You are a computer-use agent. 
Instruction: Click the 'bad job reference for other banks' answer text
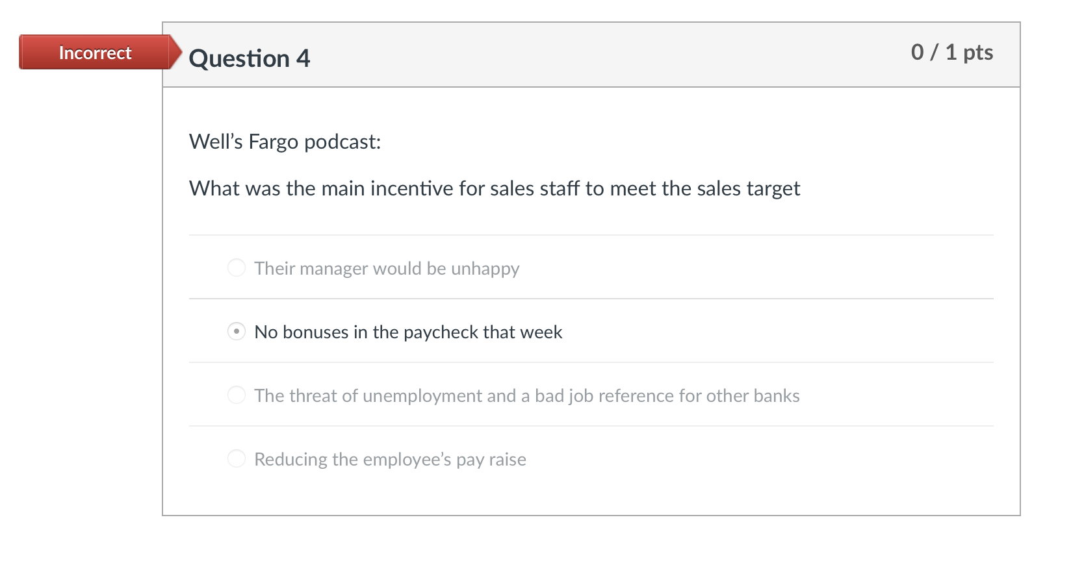667,396
